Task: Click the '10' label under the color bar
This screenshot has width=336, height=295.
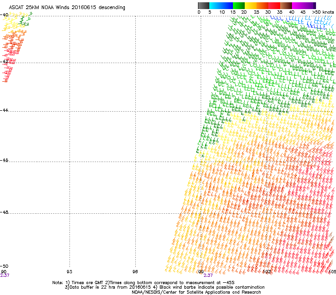Action: [222, 12]
